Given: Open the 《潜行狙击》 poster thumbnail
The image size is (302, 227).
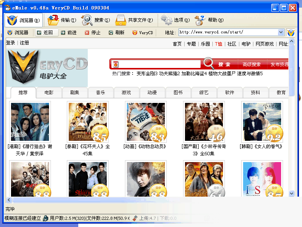Looking at the screenshot, I should (30, 122).
